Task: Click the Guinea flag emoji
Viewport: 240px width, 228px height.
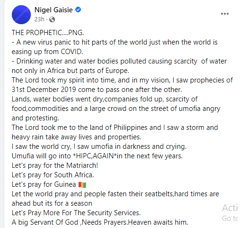Action: (x=82, y=184)
